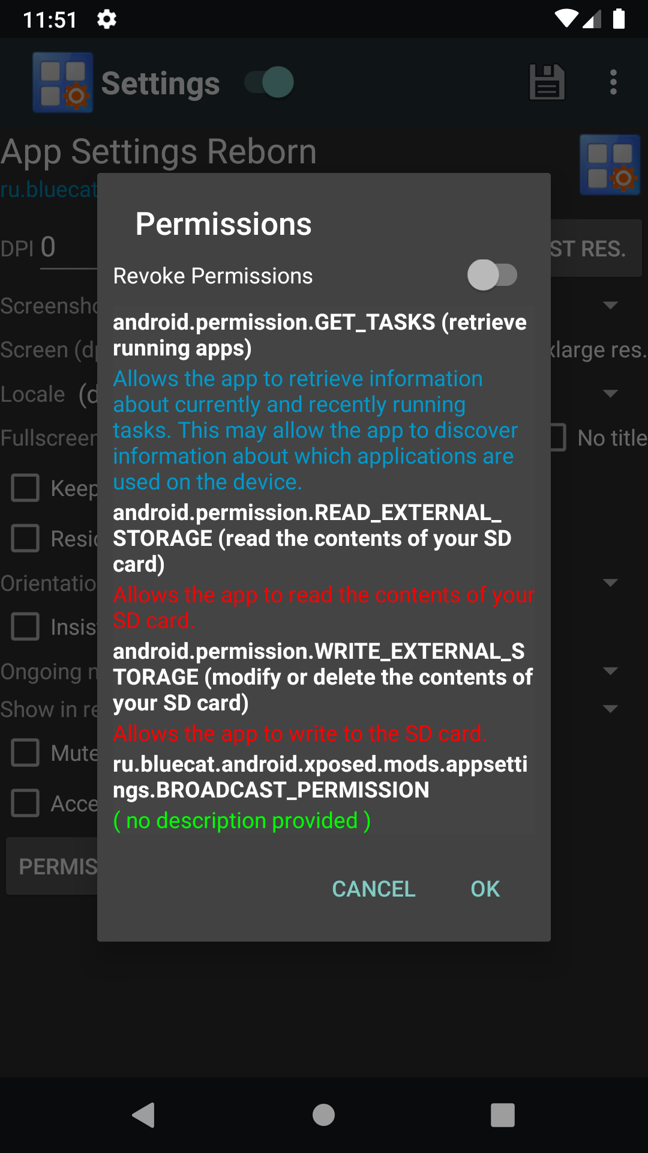Tap the App Settings app icon in toolbar
The image size is (648, 1153).
tap(62, 82)
